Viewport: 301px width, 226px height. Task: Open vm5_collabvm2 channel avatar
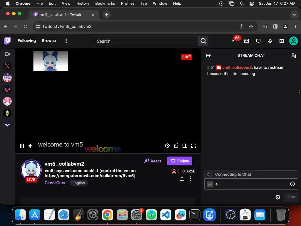click(31, 170)
